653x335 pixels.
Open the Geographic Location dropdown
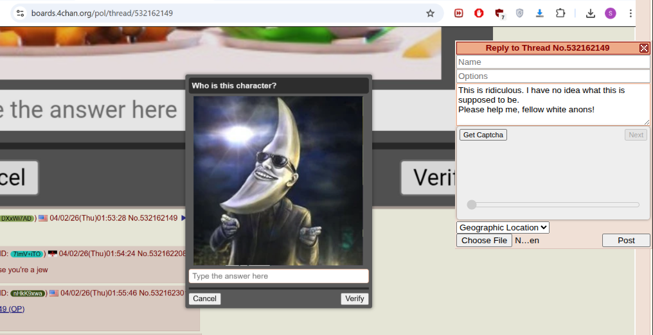tap(503, 227)
